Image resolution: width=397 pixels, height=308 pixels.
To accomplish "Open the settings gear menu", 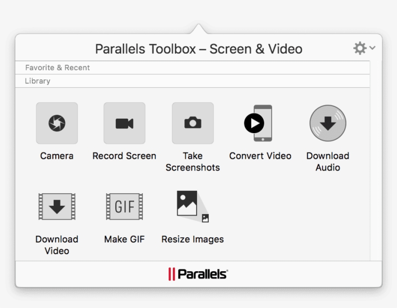I will pos(364,48).
